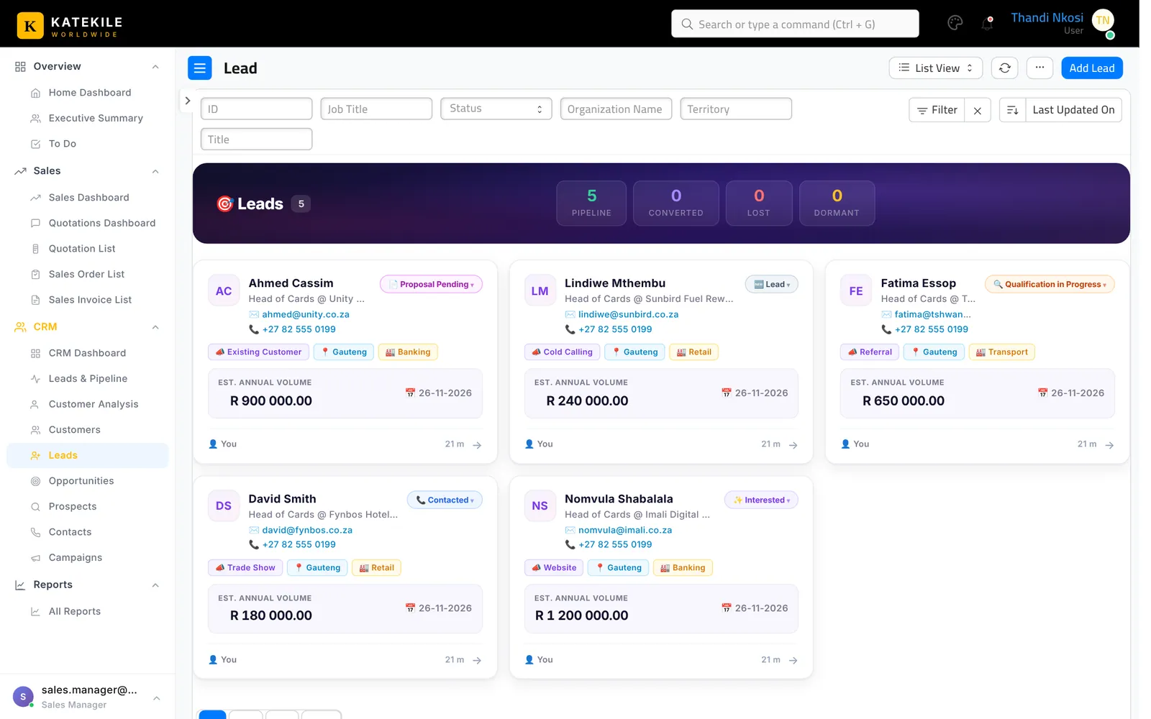
Task: Collapse the CRM sidebar section
Action: click(155, 327)
